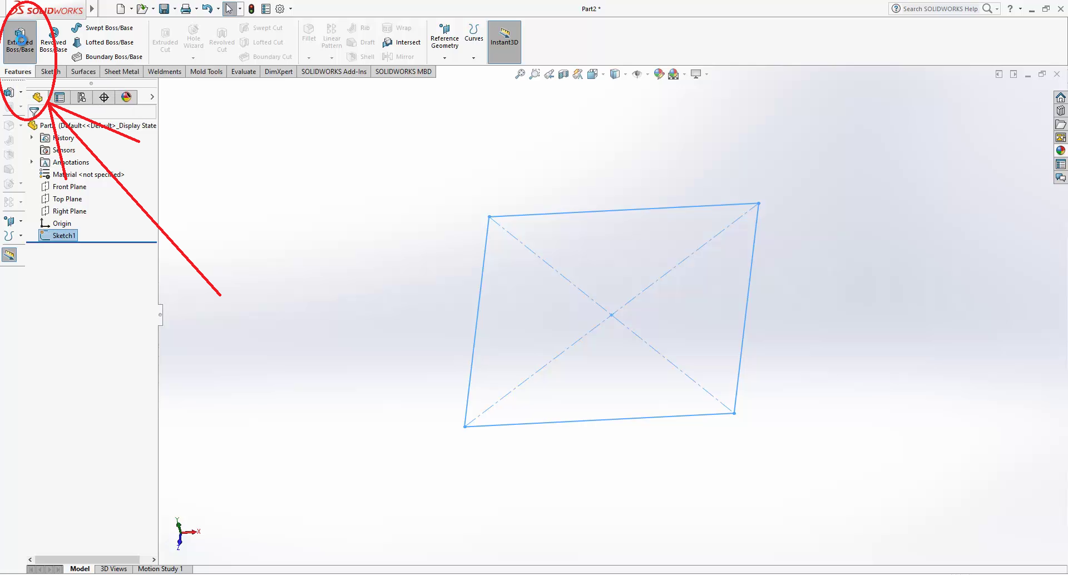
Task: Toggle the Select cursor tool
Action: 229,9
